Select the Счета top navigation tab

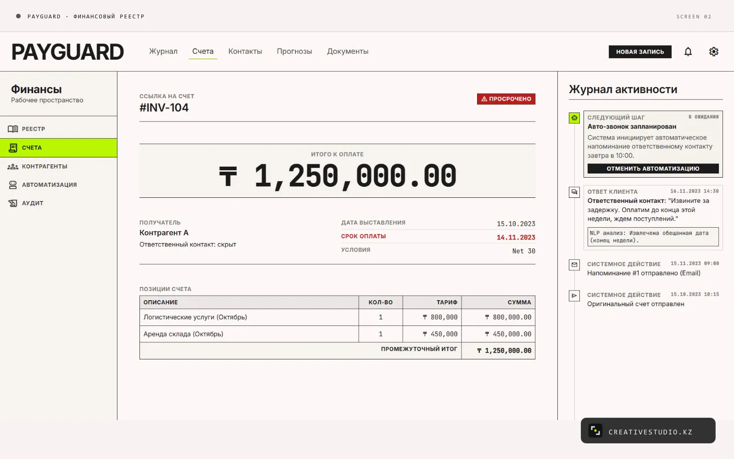click(x=203, y=51)
